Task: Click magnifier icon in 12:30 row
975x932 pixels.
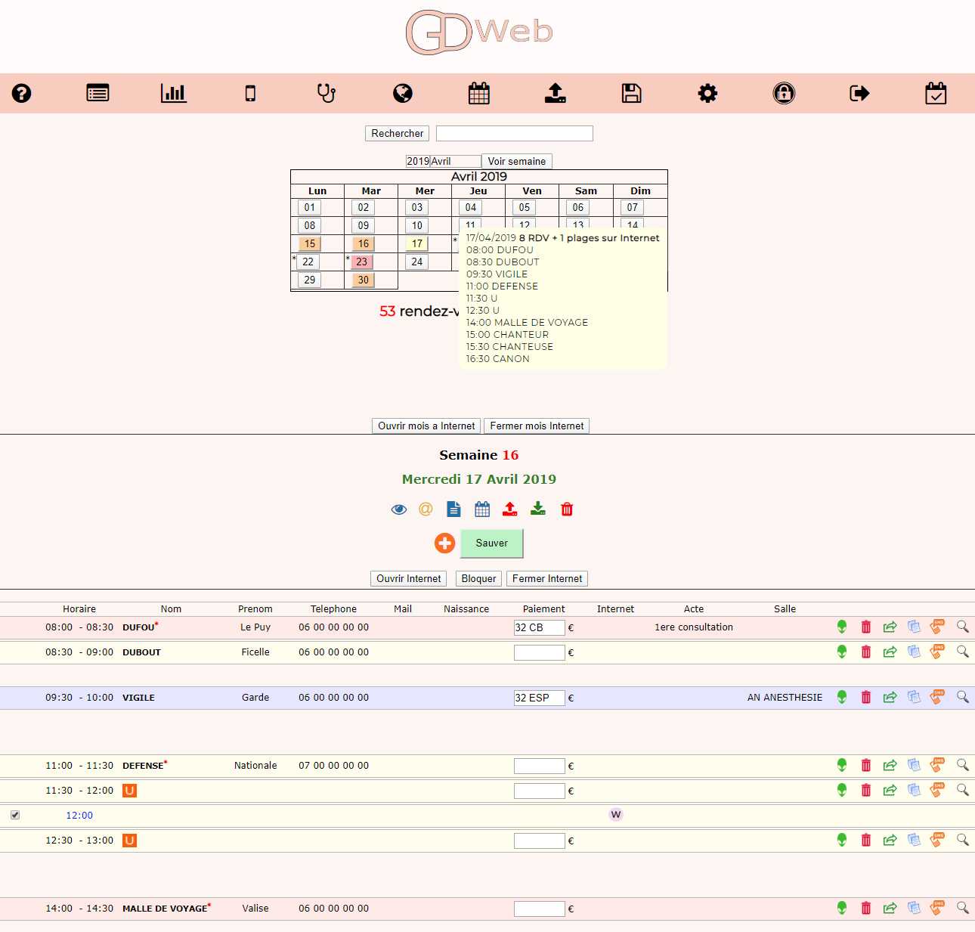Action: pyautogui.click(x=963, y=840)
